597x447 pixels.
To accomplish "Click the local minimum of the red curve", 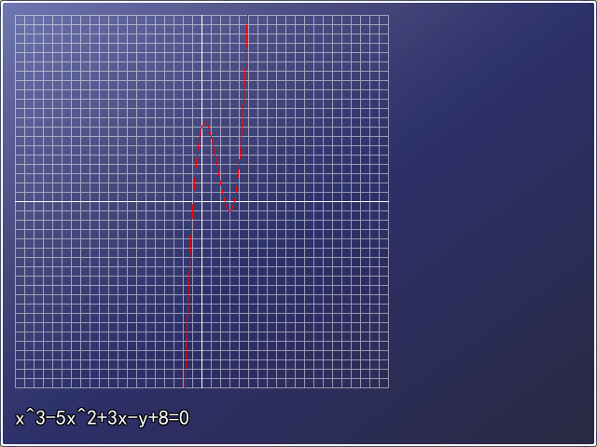I will click(x=229, y=210).
